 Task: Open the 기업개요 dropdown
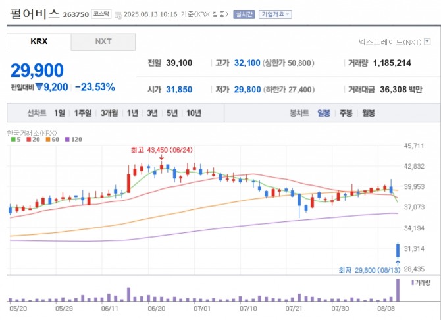pos(274,13)
